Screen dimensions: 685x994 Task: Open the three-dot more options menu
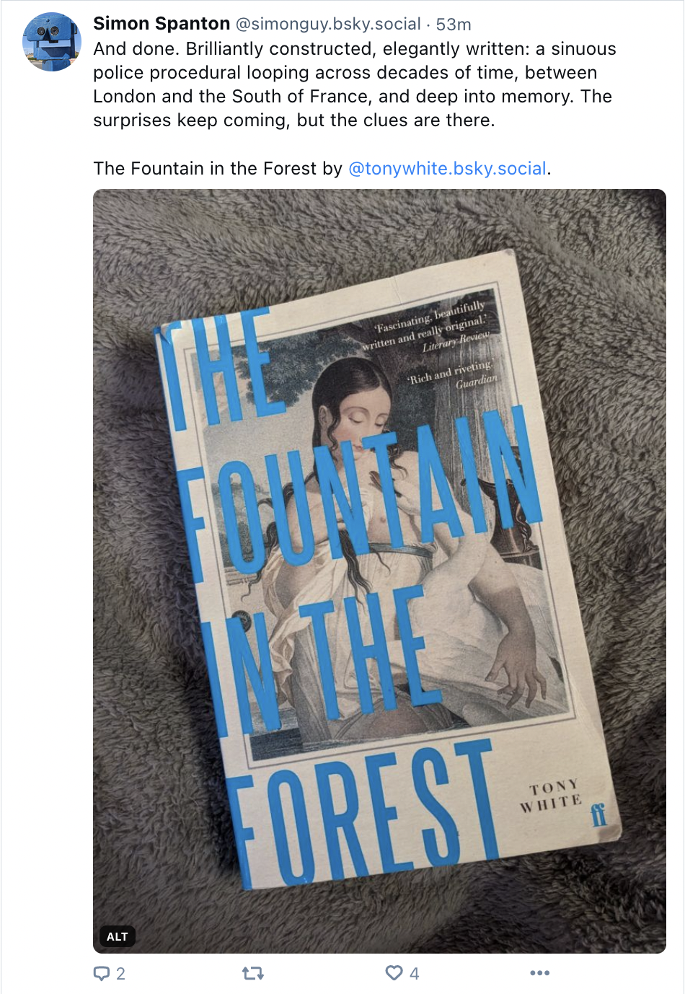[540, 973]
